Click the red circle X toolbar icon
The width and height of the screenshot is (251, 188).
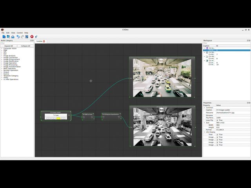[x=32, y=36]
